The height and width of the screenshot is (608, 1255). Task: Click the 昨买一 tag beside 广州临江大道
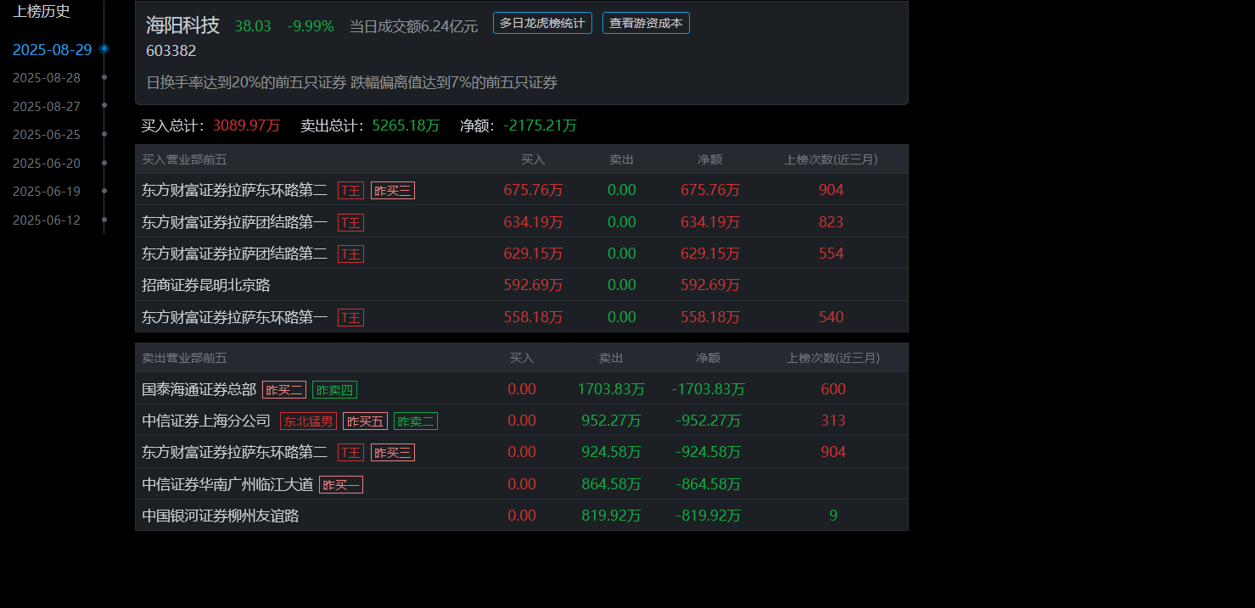tap(341, 484)
